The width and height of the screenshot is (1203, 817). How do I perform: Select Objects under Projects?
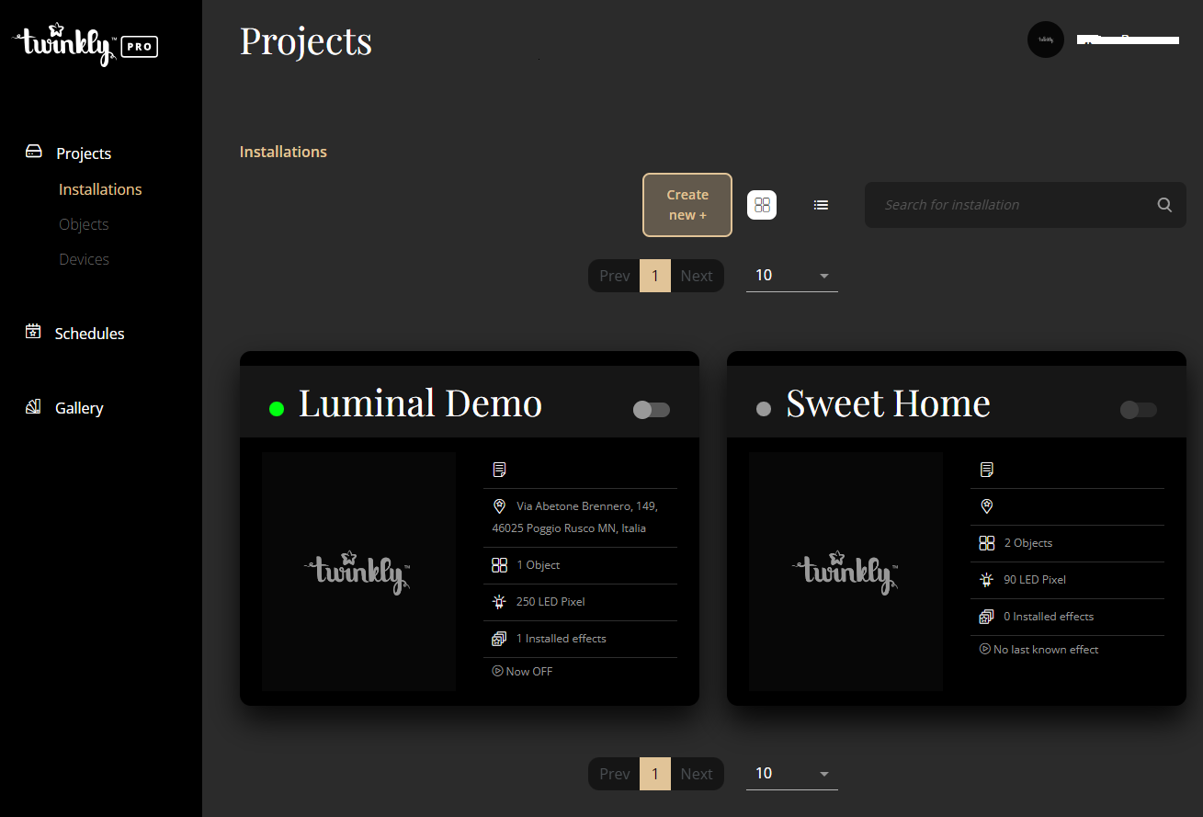click(84, 224)
